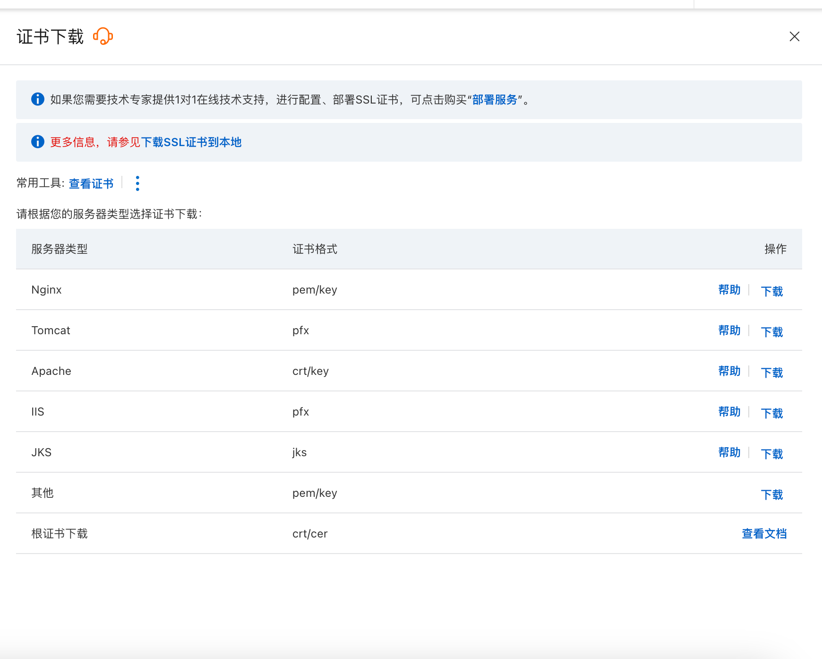Close the certificate download panel
Screen dimensions: 822x659
point(794,36)
